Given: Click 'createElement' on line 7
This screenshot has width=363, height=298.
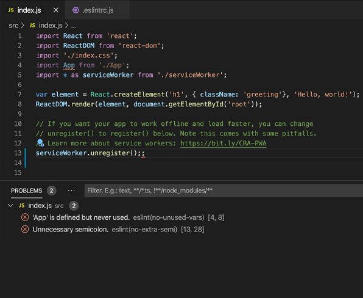Looking at the screenshot, I should click(139, 95).
